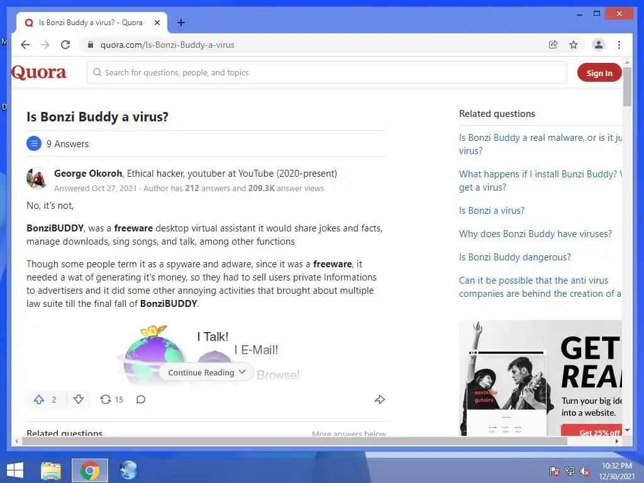
Task: Open 'Why does Bonzi Buddy have viruses?' link
Action: pyautogui.click(x=535, y=234)
